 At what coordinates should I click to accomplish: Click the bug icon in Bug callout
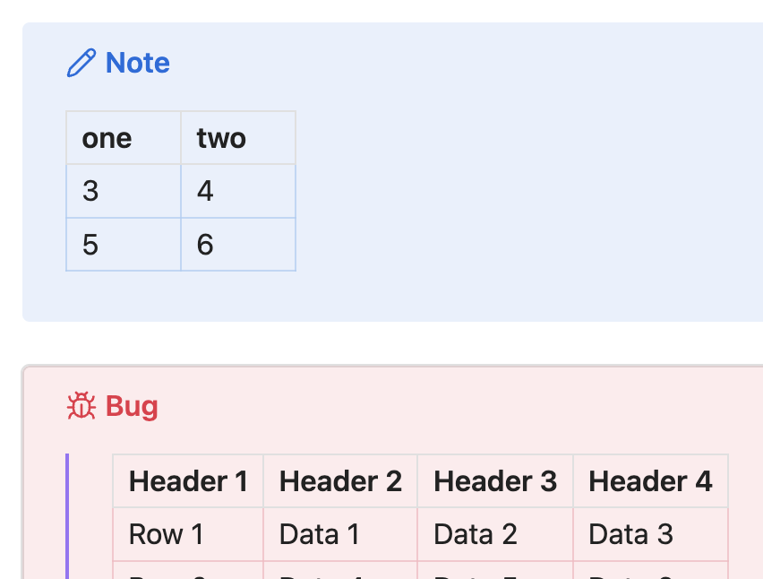click(81, 406)
